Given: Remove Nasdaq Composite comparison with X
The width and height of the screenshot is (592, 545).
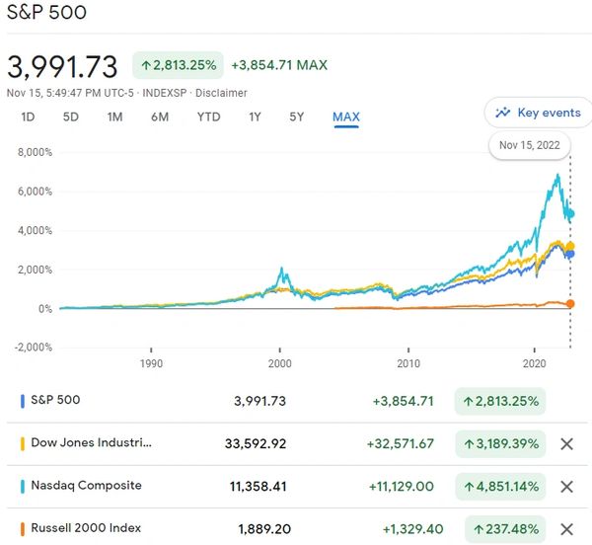Looking at the screenshot, I should click(566, 486).
